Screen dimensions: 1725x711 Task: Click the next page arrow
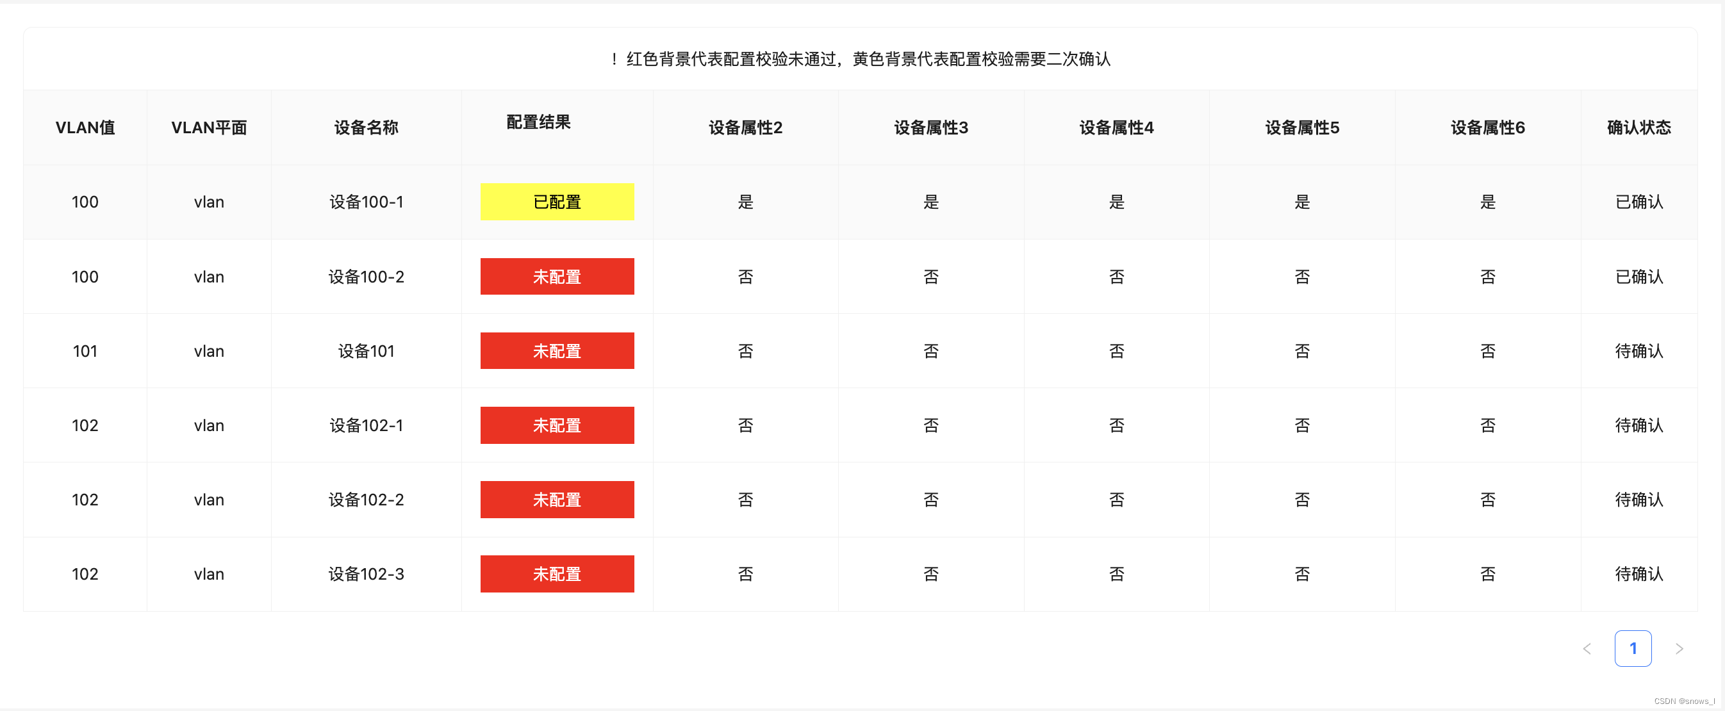coord(1680,648)
